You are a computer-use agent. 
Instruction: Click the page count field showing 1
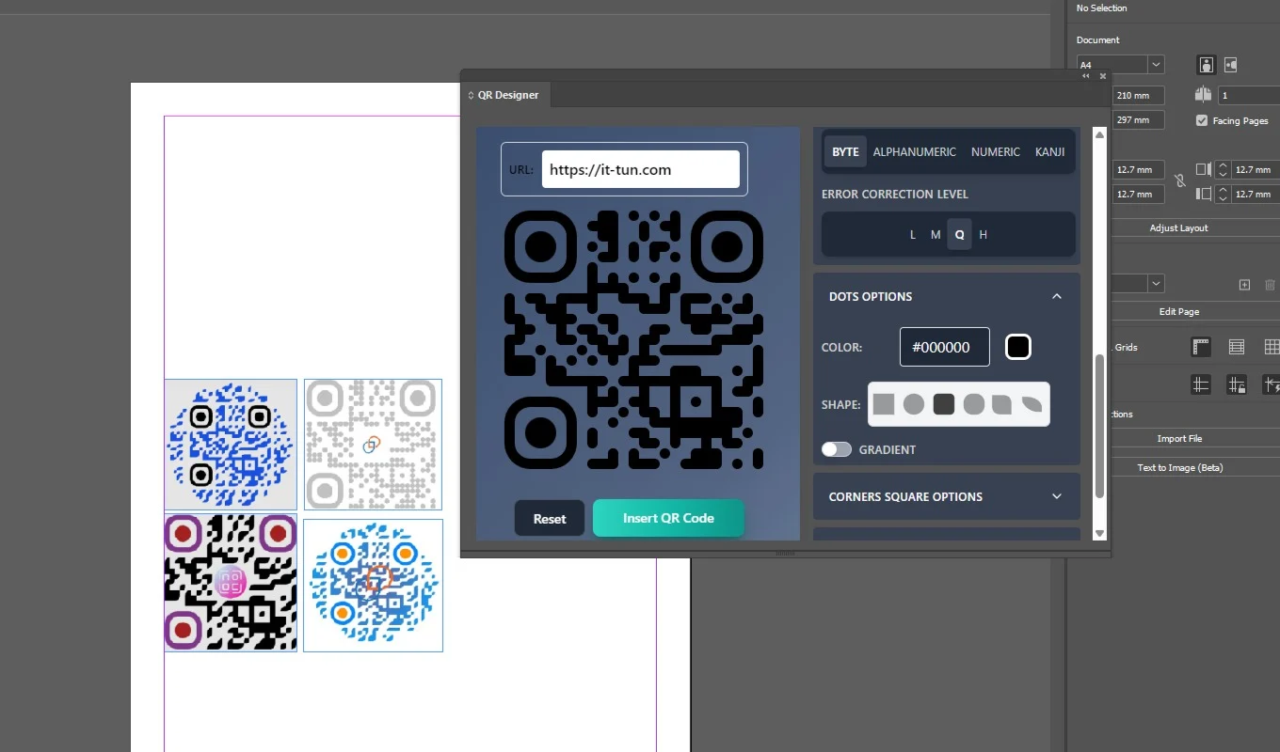coord(1247,95)
